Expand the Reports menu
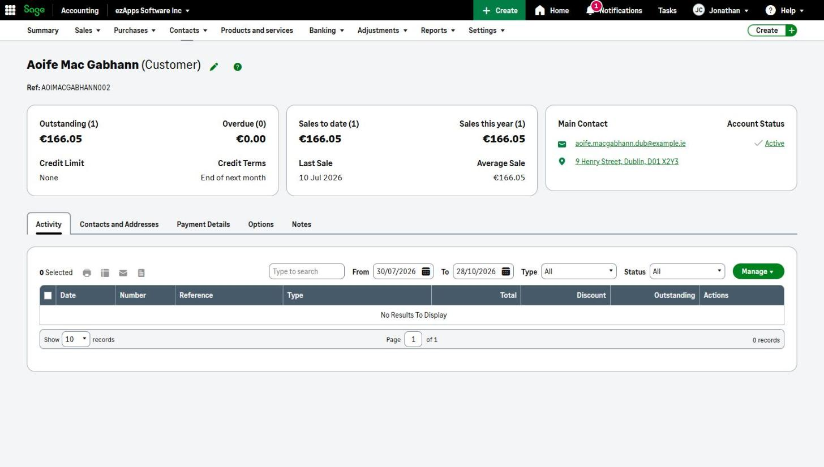Viewport: 824px width, 467px height. (x=438, y=31)
